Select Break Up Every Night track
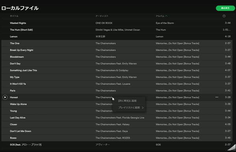 (22, 50)
